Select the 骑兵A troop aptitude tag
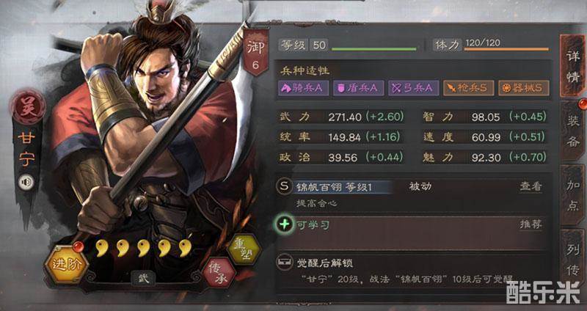The image size is (587, 311). [303, 88]
